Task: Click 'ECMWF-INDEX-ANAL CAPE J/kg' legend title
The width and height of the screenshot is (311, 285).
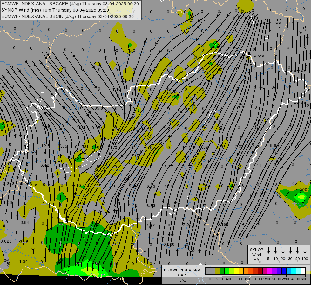Action: 183,275
